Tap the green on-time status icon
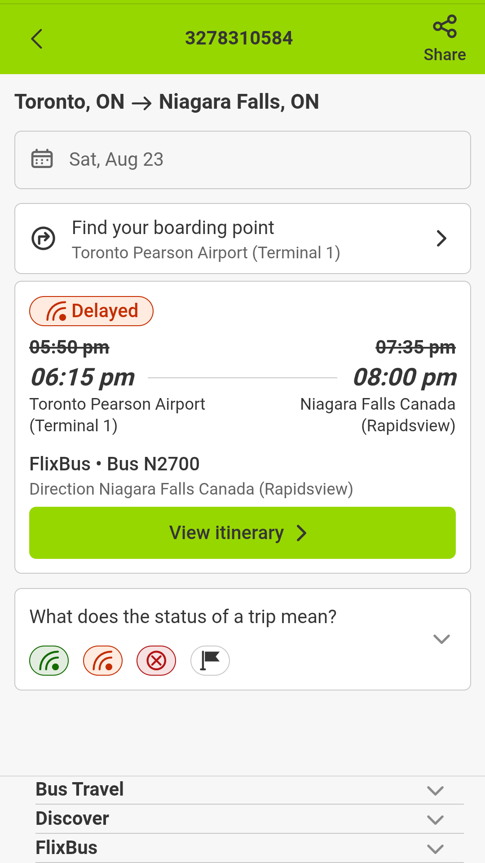 49,660
